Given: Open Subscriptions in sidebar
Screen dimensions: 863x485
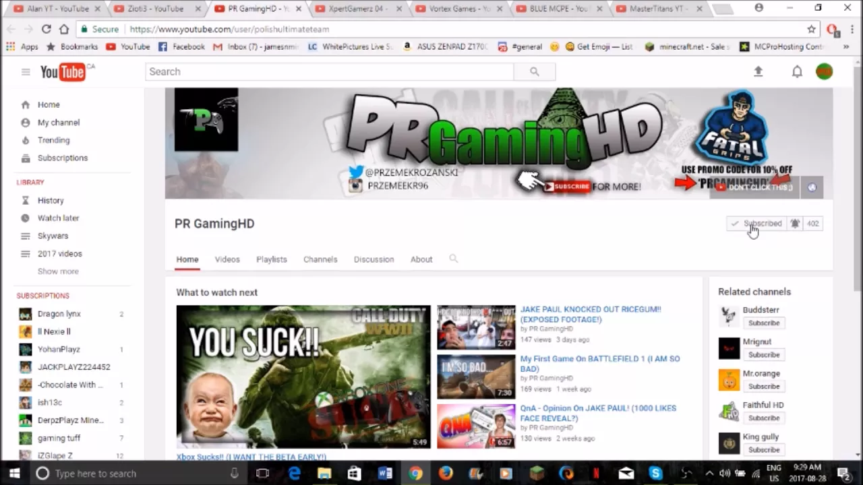Looking at the screenshot, I should point(63,158).
